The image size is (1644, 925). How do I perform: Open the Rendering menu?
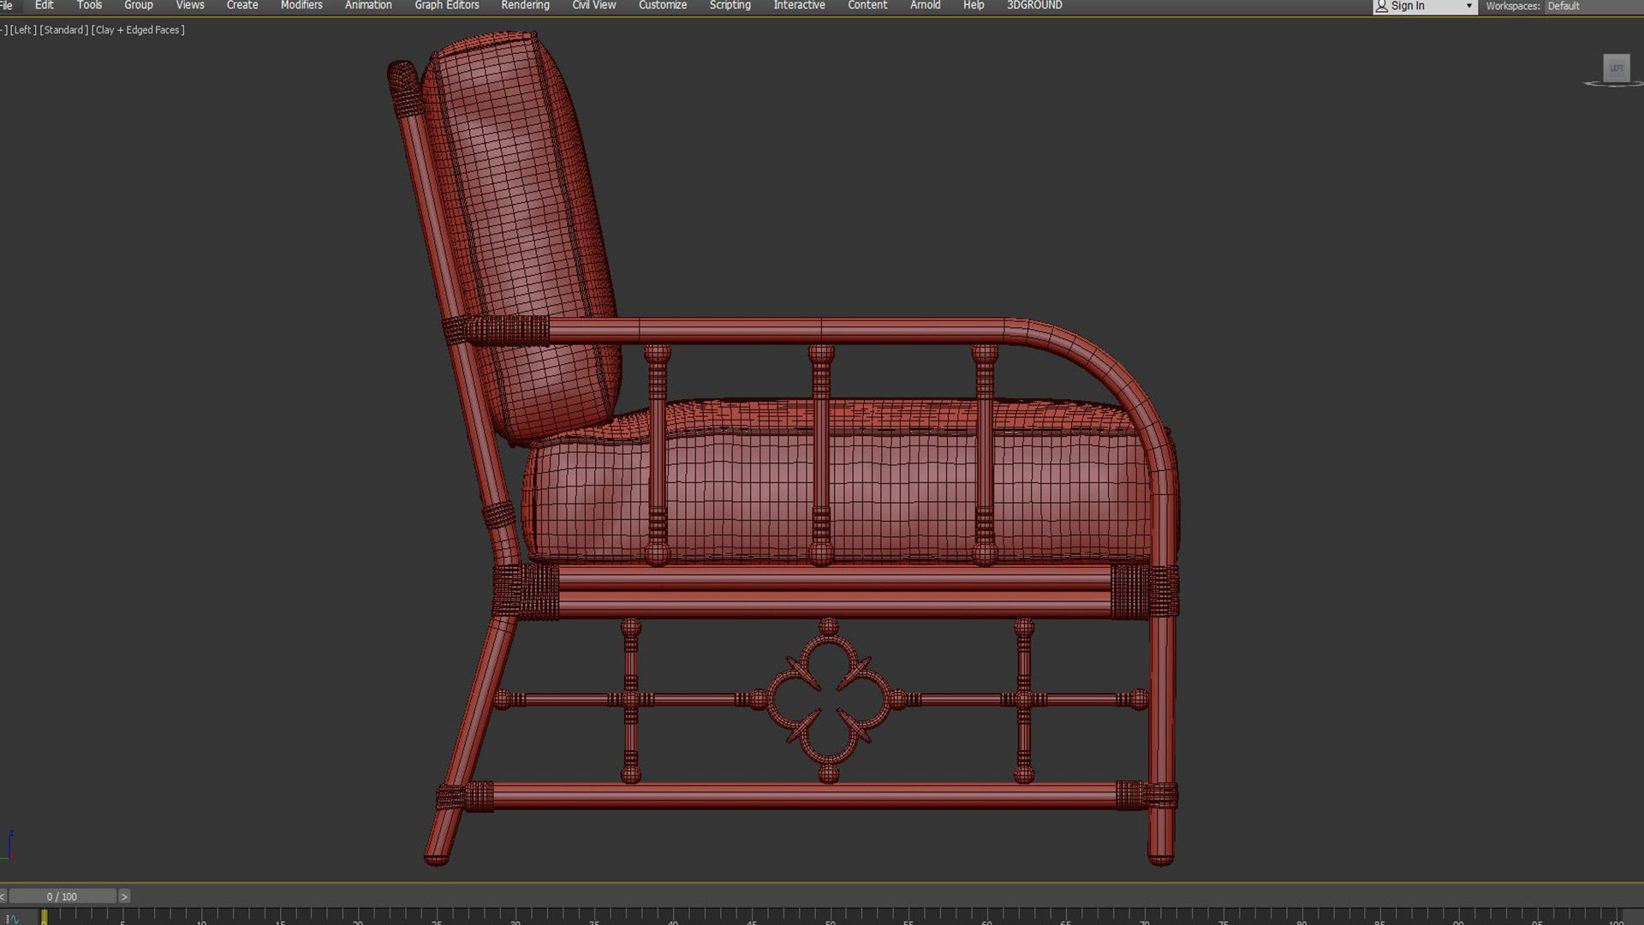tap(526, 5)
